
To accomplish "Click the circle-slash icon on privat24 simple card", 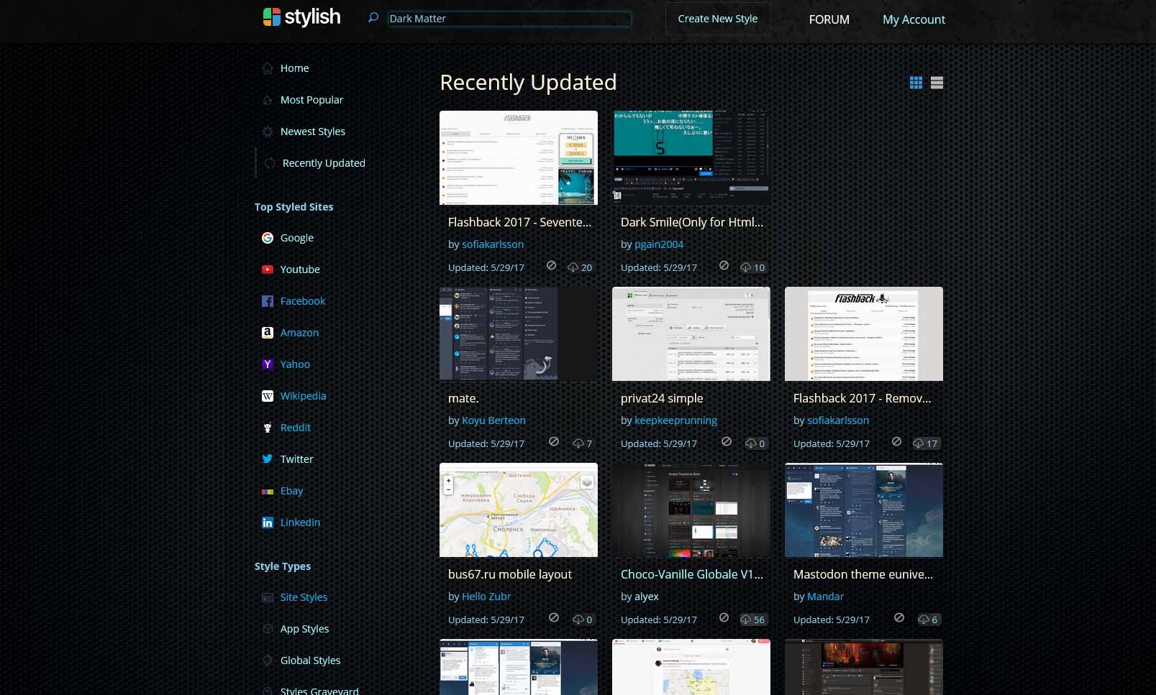I will tap(727, 442).
